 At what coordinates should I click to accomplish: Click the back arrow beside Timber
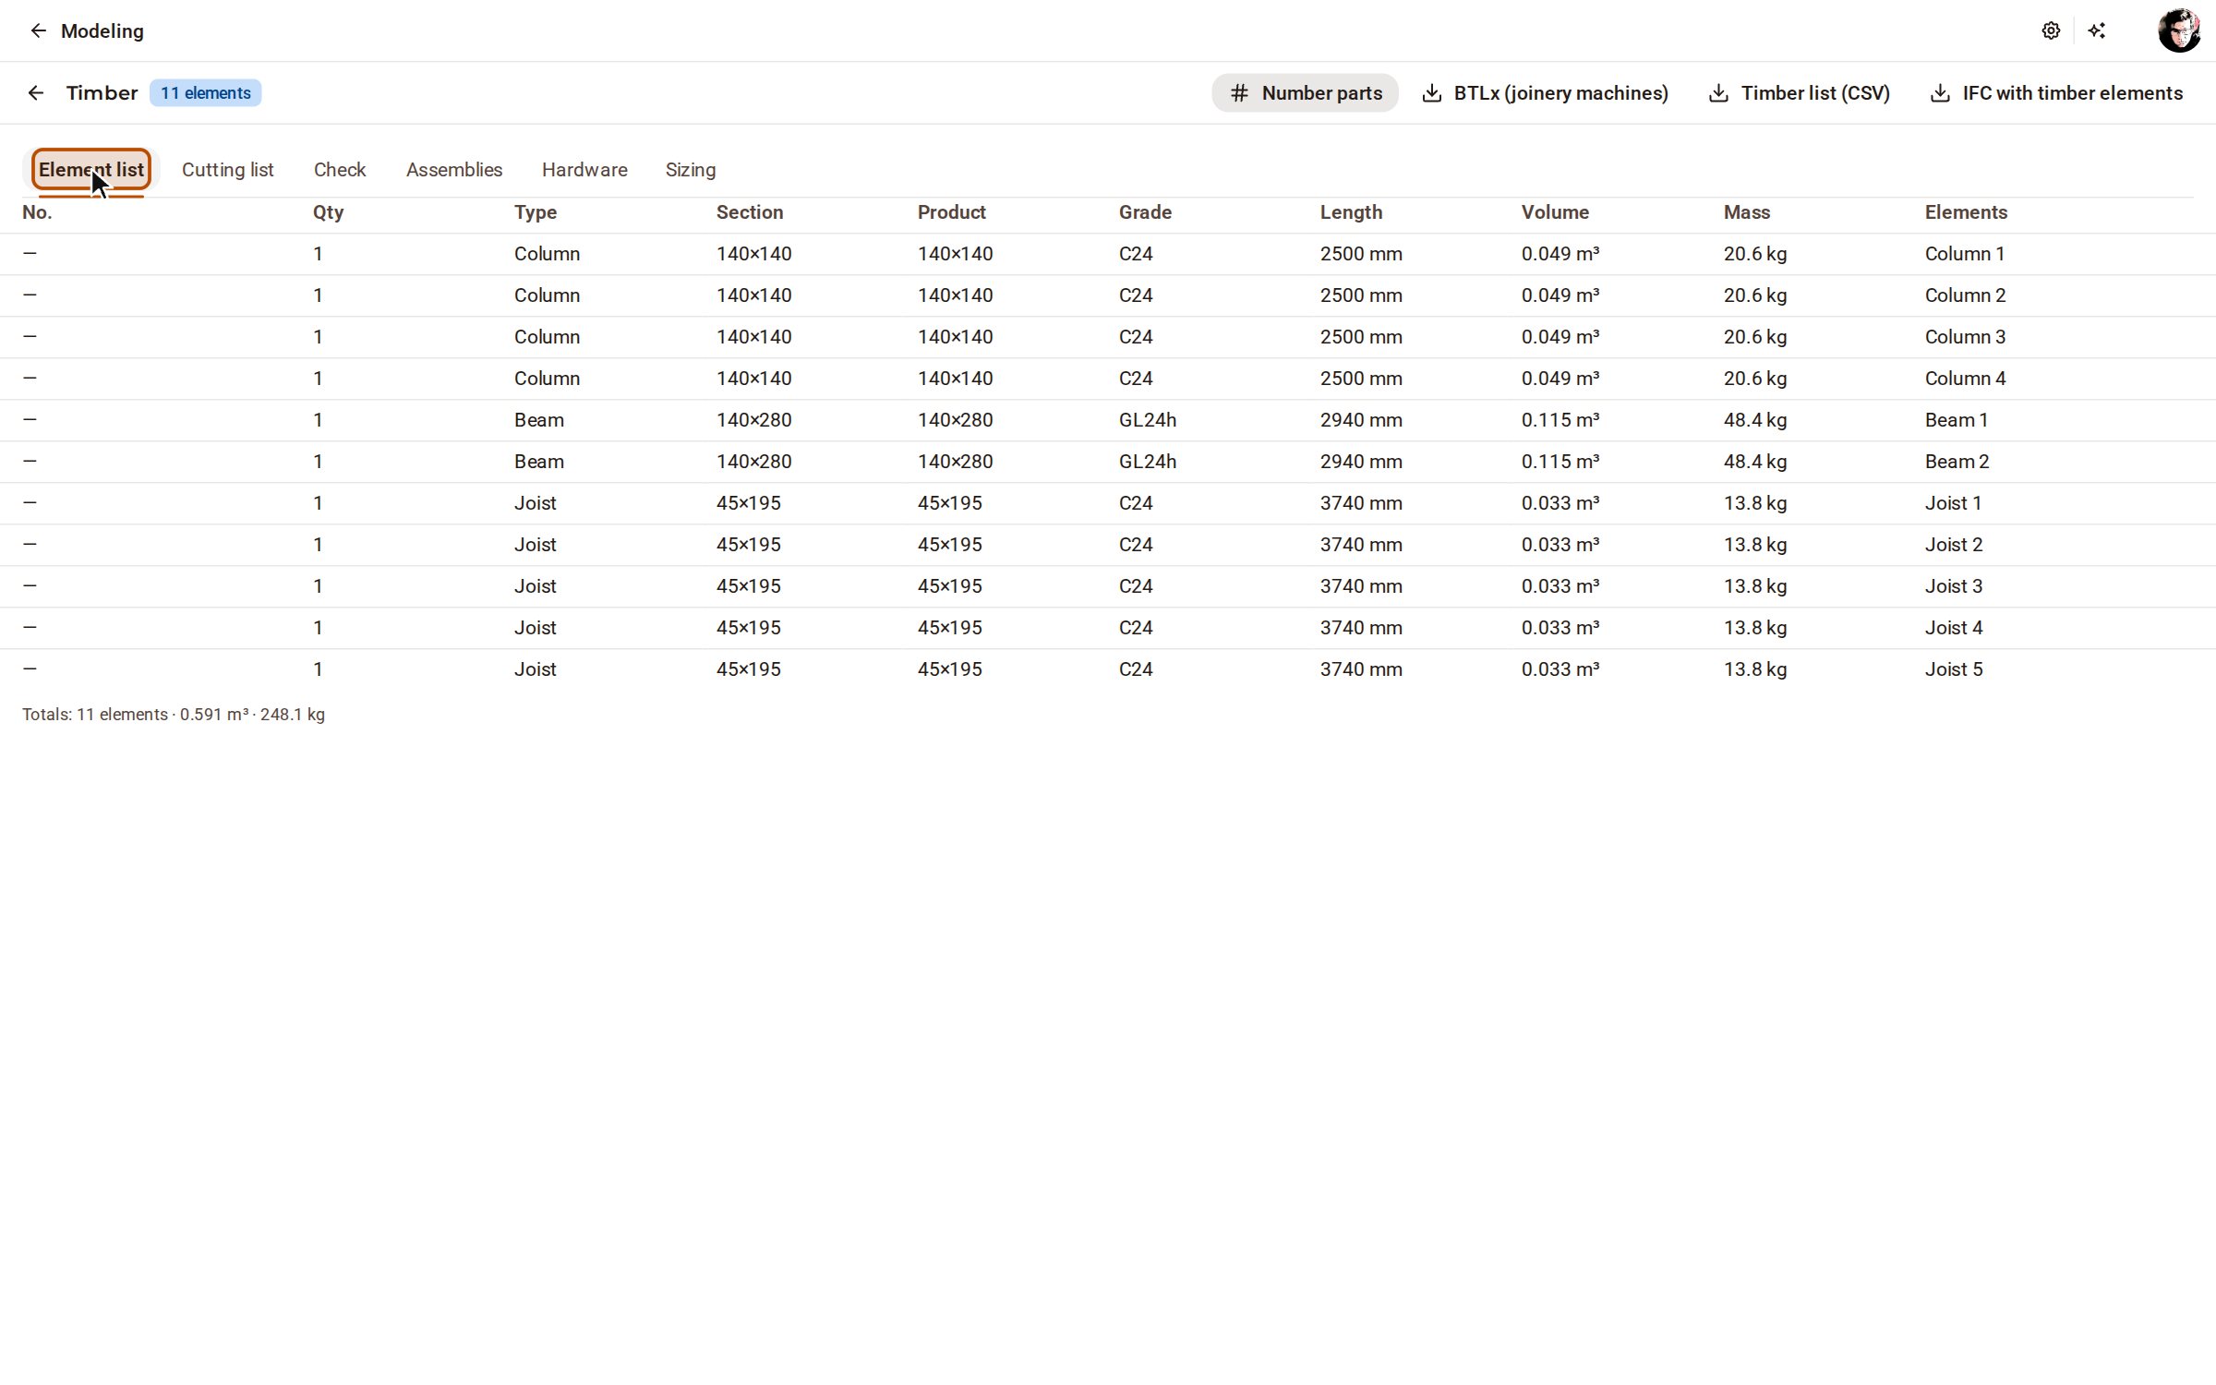tap(36, 93)
